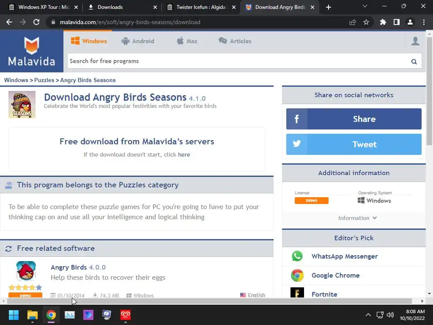Open the Angry Birds 4.0.0 related software
Viewport: 433px width, 325px height.
pos(78,267)
